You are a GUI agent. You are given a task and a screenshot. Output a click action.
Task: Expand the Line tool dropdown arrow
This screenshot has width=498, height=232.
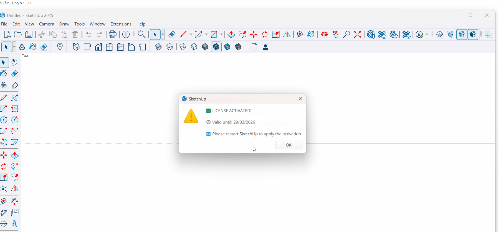pos(191,34)
